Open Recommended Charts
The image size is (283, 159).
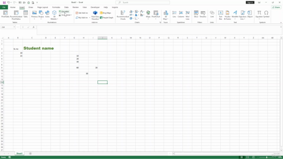(123, 15)
